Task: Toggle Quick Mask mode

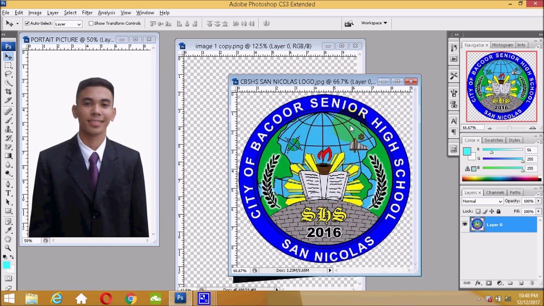Action: (x=8, y=278)
